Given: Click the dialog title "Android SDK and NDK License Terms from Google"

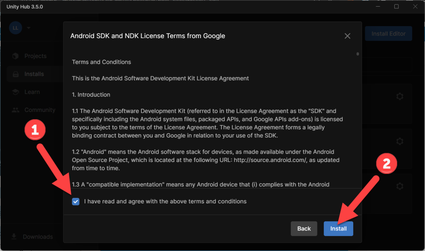Looking at the screenshot, I should tap(148, 36).
